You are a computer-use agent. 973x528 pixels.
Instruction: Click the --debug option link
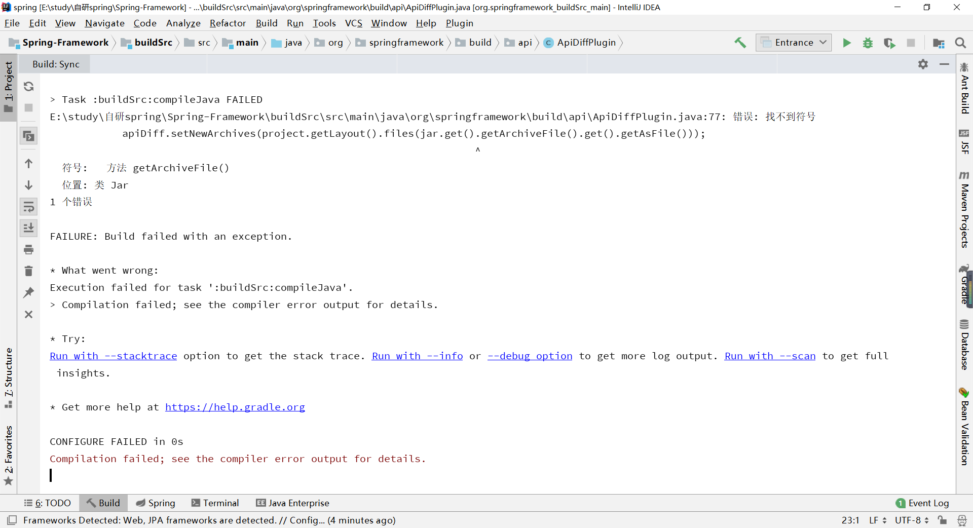pos(530,356)
